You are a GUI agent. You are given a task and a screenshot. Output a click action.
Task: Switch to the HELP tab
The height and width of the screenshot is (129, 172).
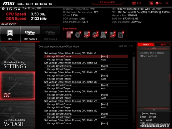tap(146, 45)
